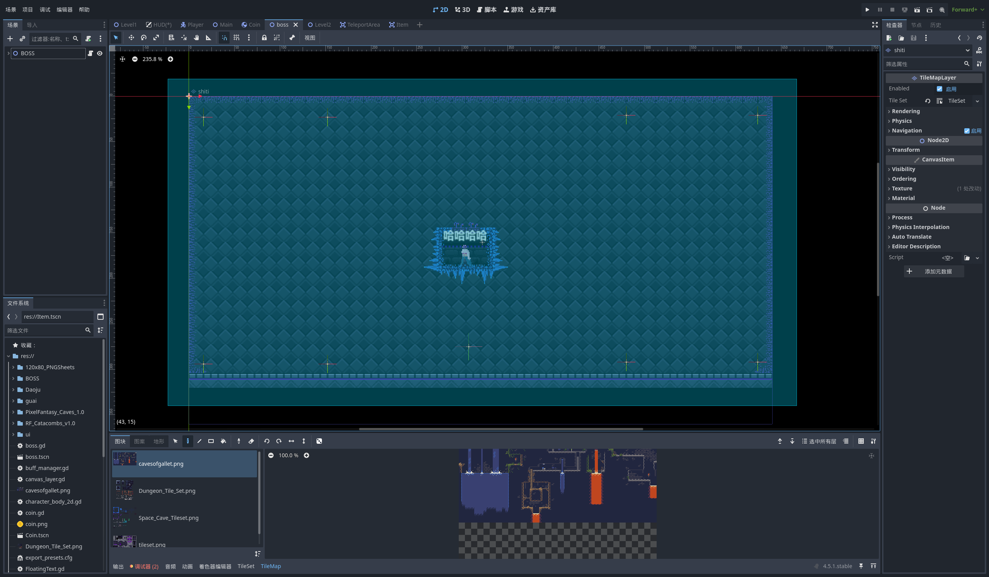
Task: Disable the Navigation enabled checkbox
Action: click(x=967, y=131)
